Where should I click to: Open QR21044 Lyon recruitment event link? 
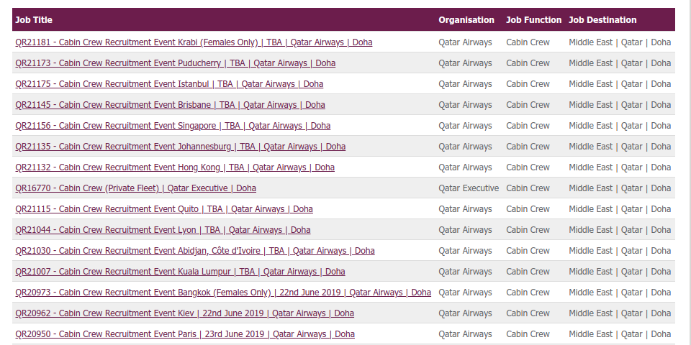163,230
